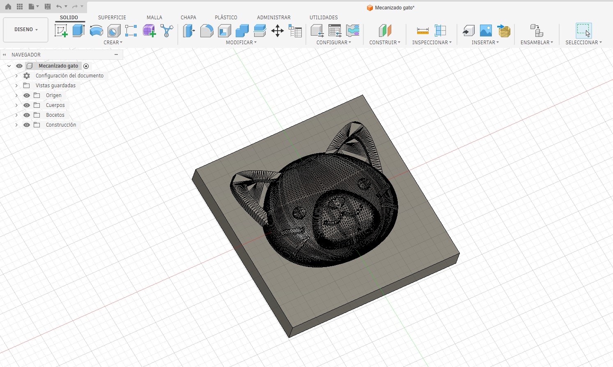Open the DISEÑO workspace dropdown

coord(26,30)
